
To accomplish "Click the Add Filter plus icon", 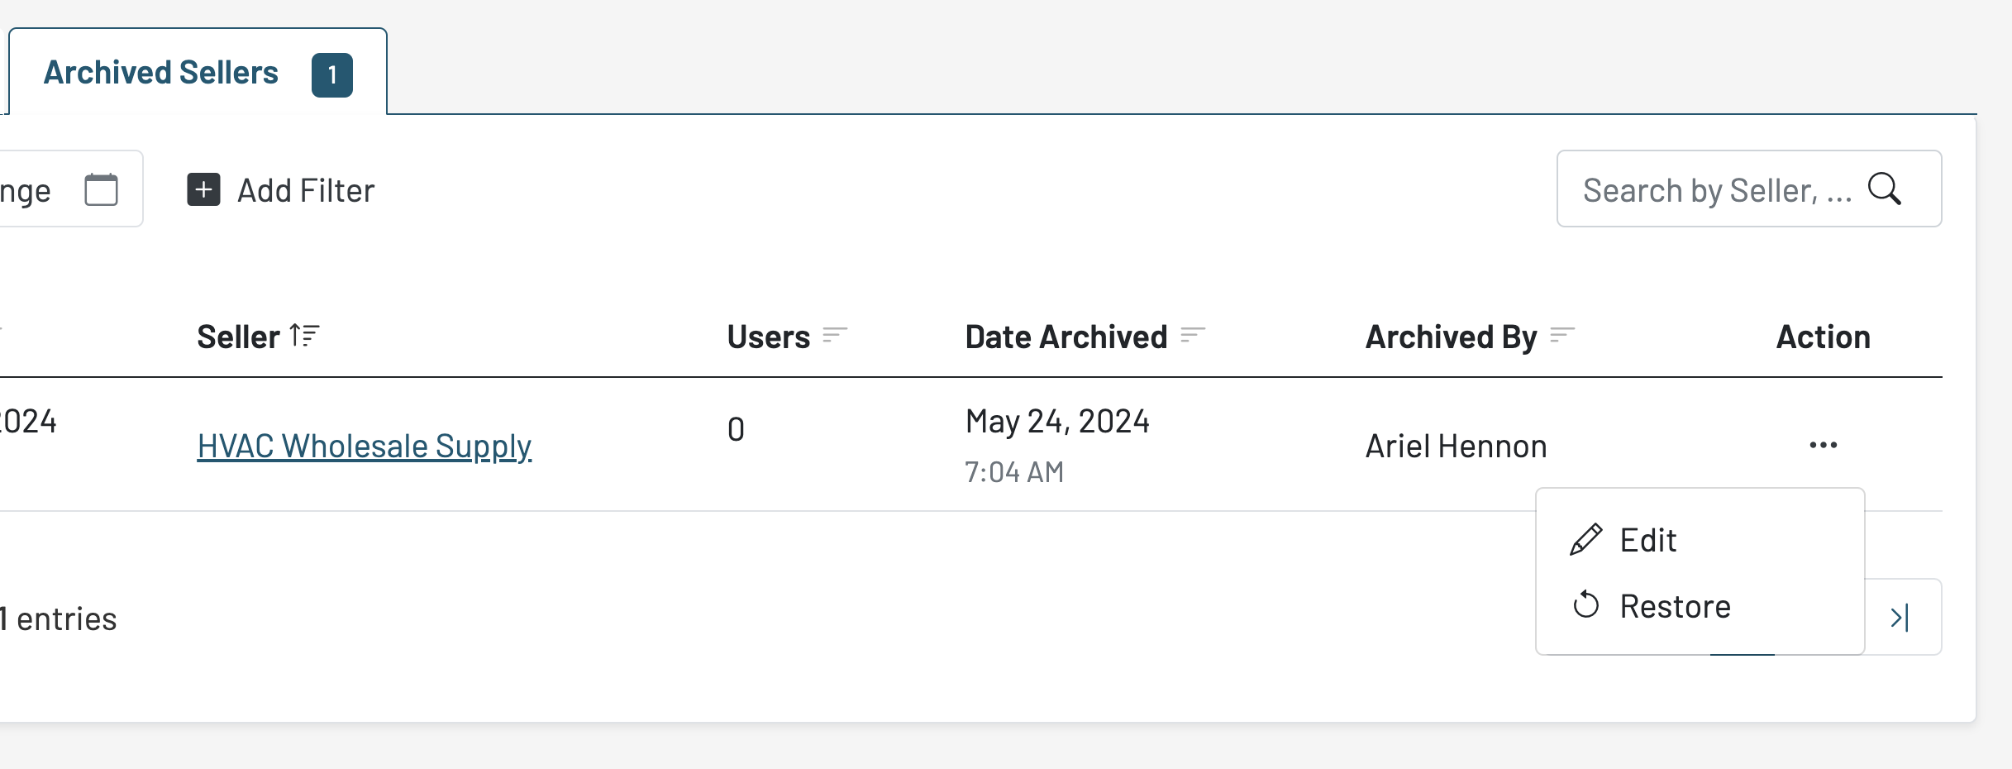I will (203, 189).
